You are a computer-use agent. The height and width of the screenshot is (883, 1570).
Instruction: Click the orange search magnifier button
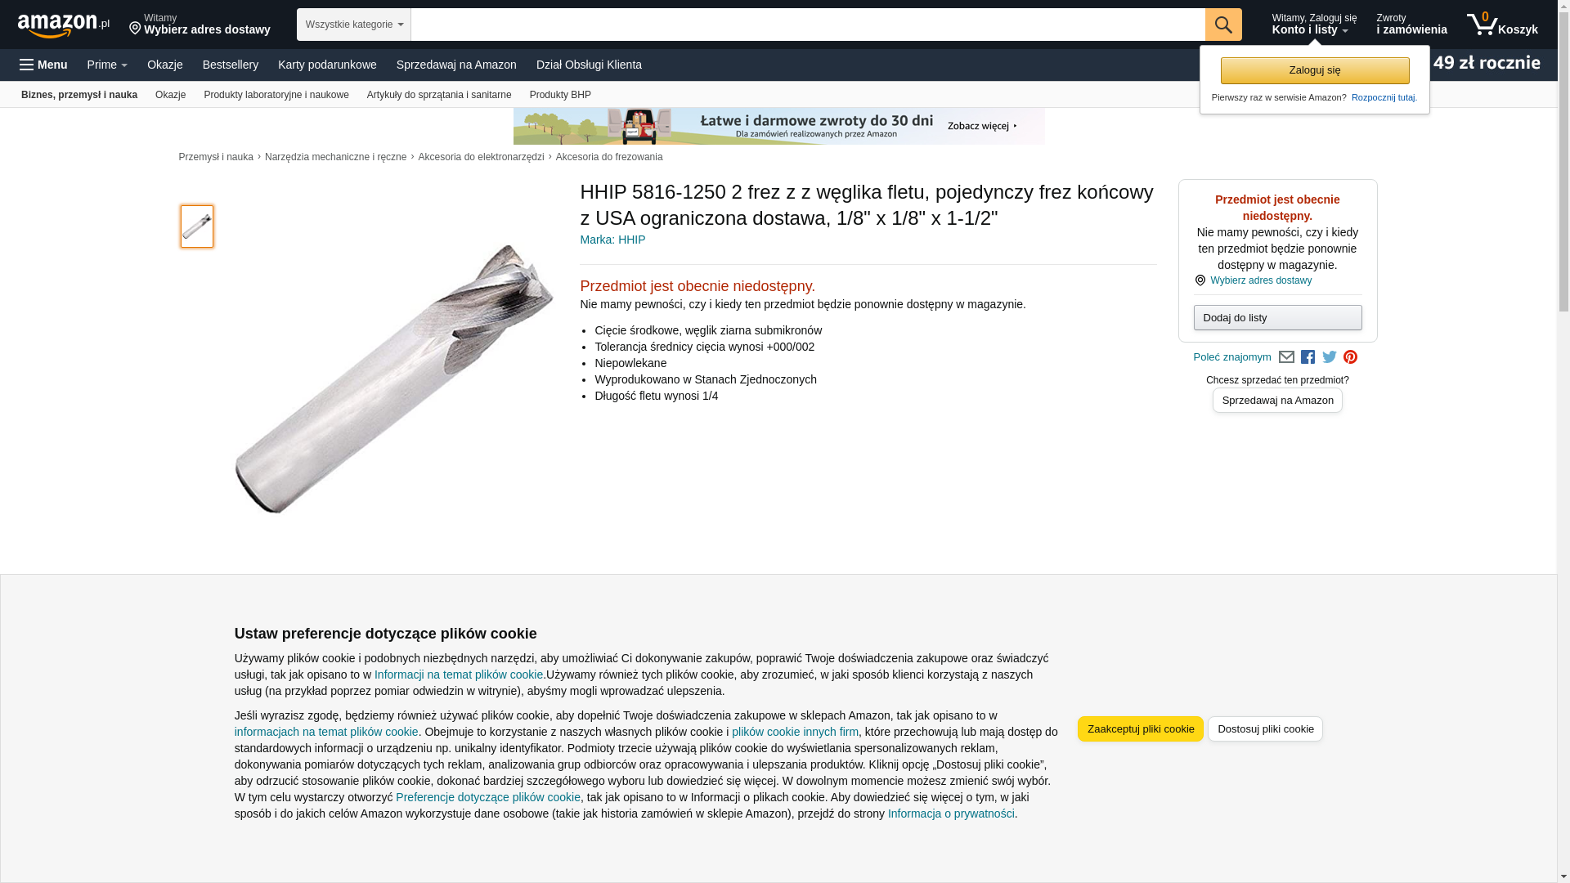tap(1223, 25)
